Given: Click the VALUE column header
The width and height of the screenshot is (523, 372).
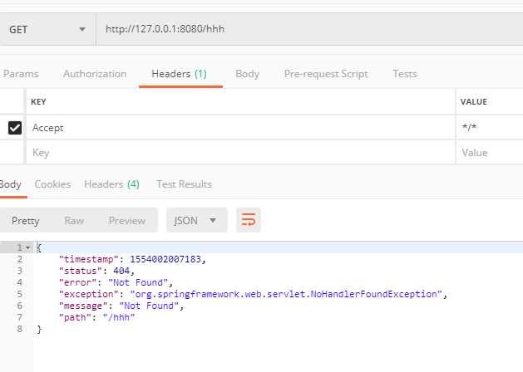Looking at the screenshot, I should click(x=474, y=101).
